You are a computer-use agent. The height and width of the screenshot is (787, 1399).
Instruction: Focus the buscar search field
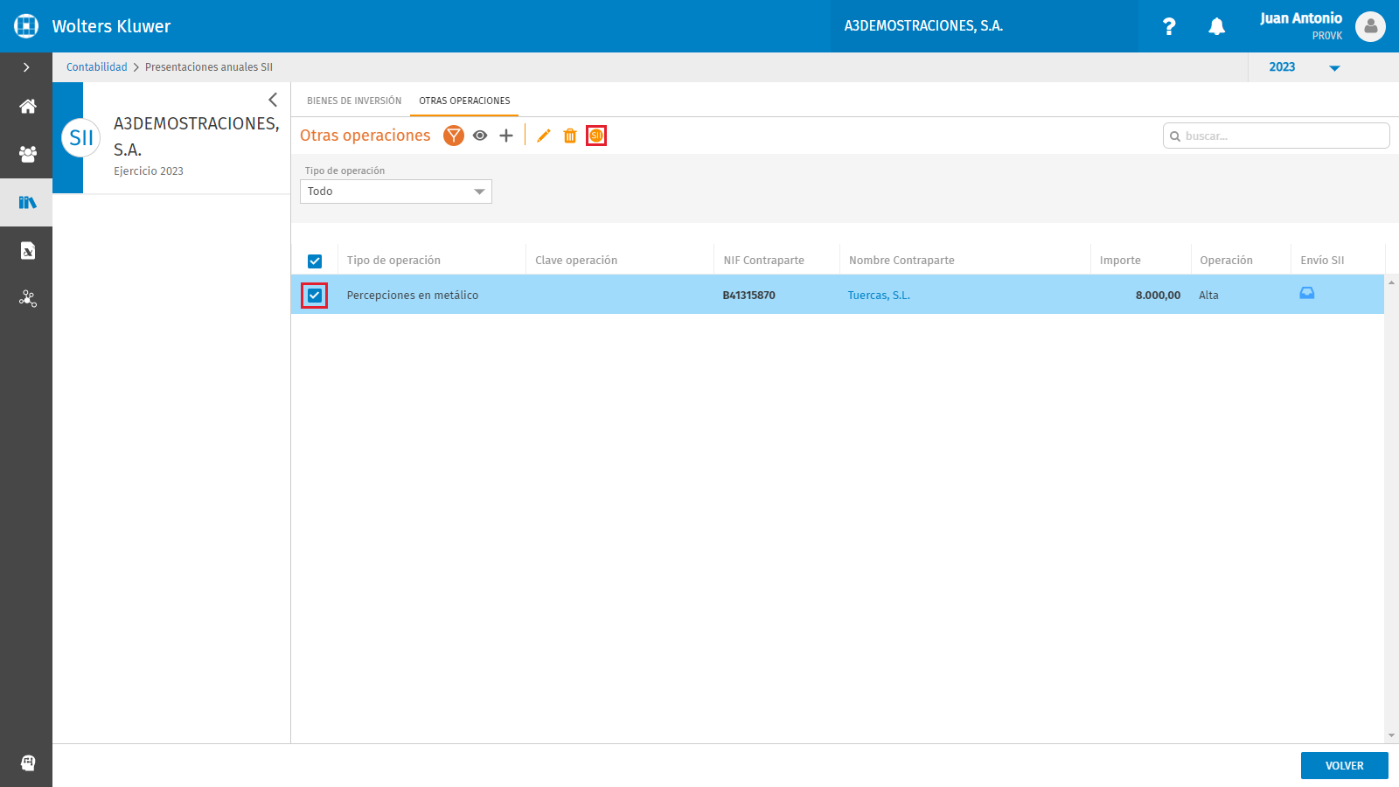tap(1277, 136)
